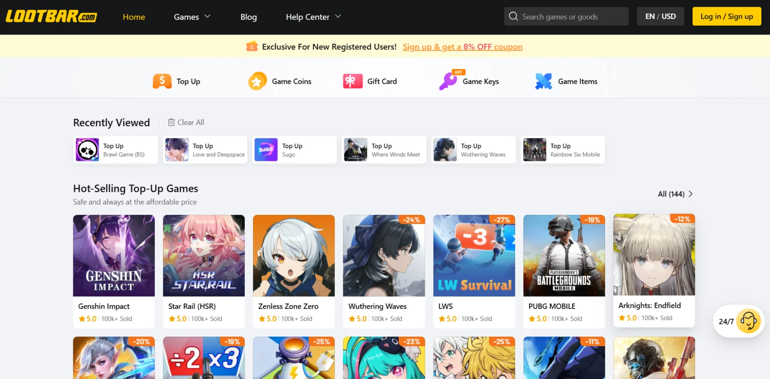The width and height of the screenshot is (770, 379).
Task: Open the Blog page
Action: 248,17
